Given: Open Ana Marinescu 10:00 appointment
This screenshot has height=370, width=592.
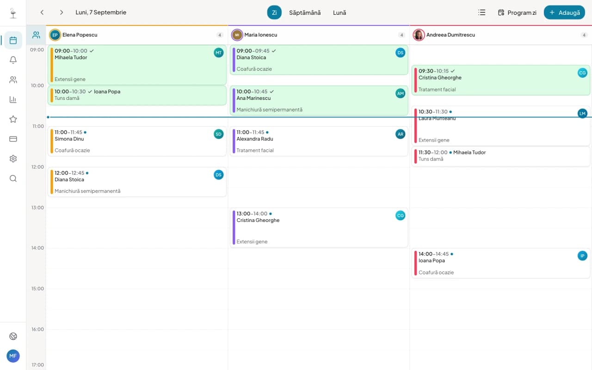Looking at the screenshot, I should pyautogui.click(x=319, y=100).
